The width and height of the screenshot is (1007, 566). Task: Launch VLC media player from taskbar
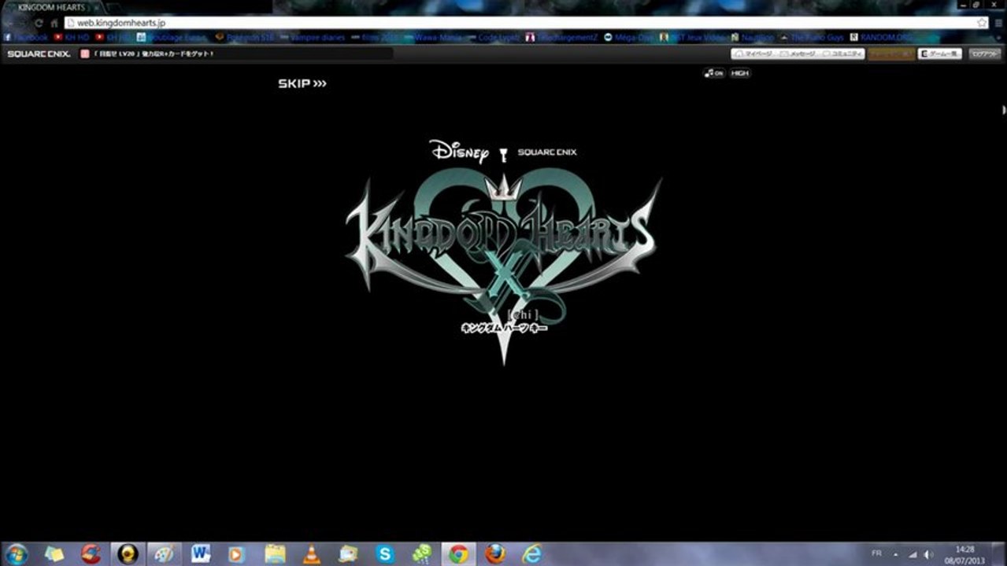click(312, 553)
